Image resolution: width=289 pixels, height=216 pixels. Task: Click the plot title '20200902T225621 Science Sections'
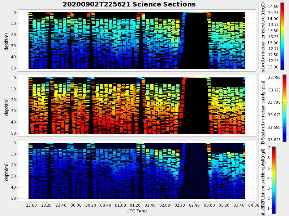[129, 4]
